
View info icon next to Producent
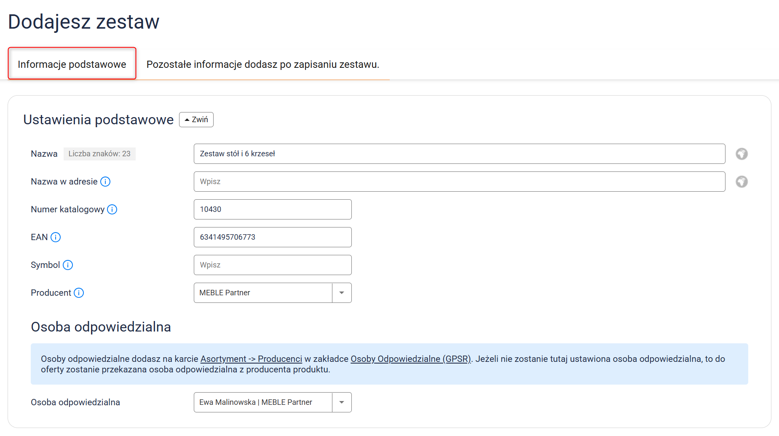[79, 293]
